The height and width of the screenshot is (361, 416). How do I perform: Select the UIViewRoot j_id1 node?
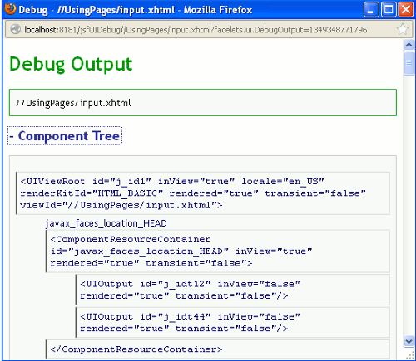pyautogui.click(x=203, y=193)
